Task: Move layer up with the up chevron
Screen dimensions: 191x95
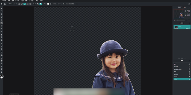Action: (x=179, y=58)
